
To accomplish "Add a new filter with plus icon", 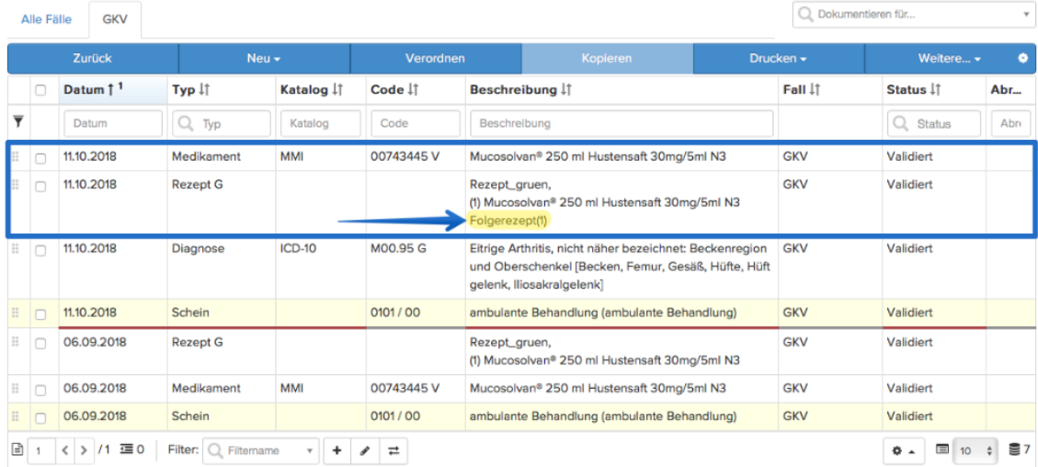I will click(336, 450).
